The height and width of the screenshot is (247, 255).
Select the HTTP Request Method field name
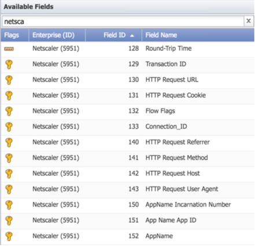tap(176, 158)
